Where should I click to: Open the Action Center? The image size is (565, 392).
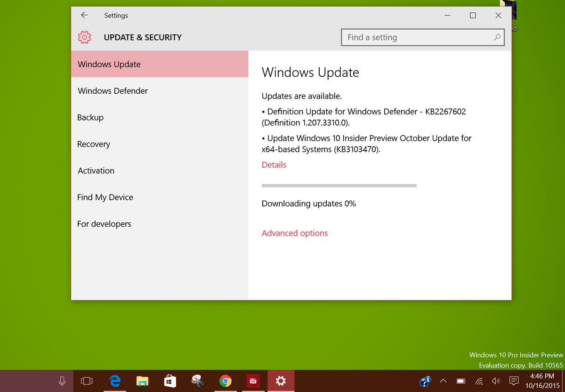514,381
